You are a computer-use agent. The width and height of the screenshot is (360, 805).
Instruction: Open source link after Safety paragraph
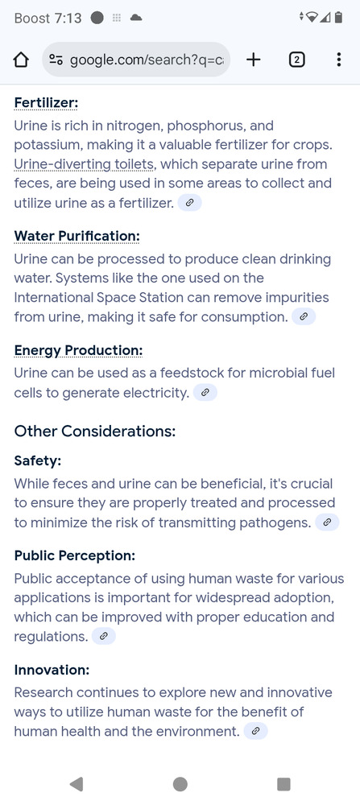tap(327, 522)
